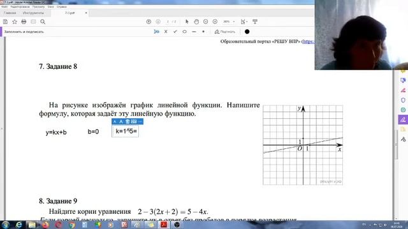The width and height of the screenshot is (408, 229).
Task: Click into the 'k=1^5=' text box
Action: pyautogui.click(x=126, y=131)
